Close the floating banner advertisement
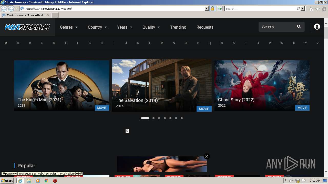This screenshot has height=184, width=328. (207, 156)
